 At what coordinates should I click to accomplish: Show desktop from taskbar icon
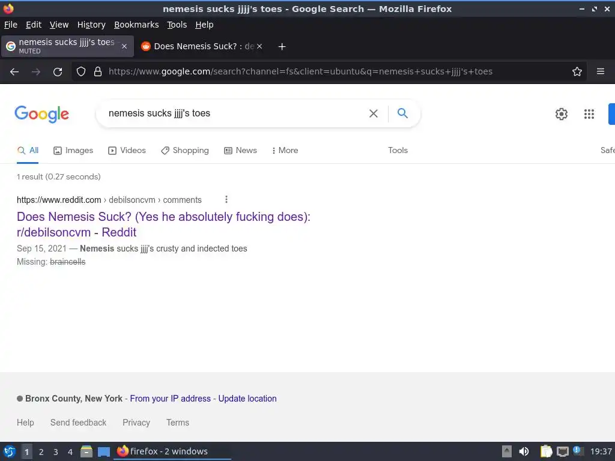[x=103, y=452]
